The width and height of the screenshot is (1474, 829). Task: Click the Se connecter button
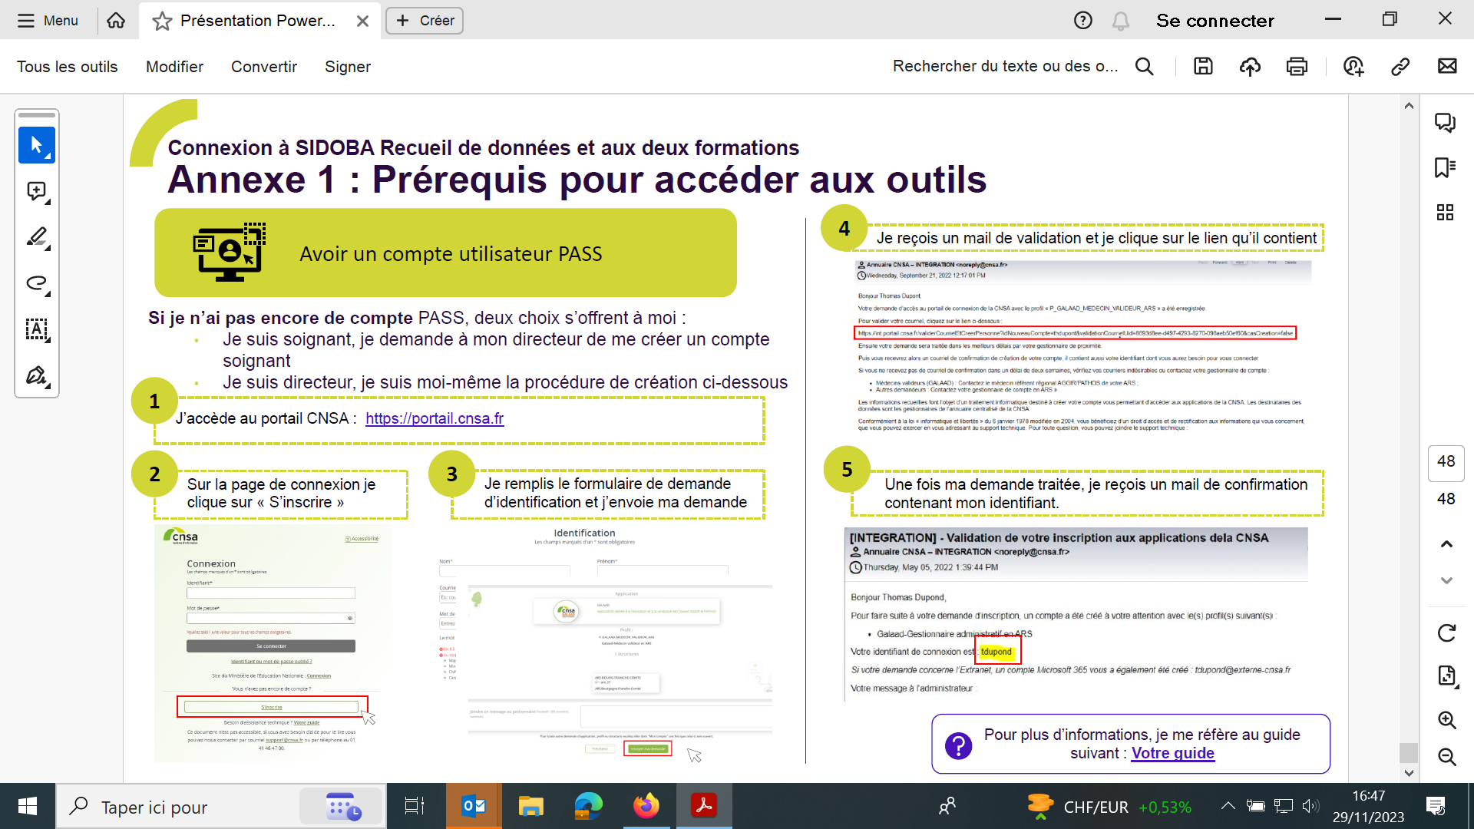(x=1215, y=21)
